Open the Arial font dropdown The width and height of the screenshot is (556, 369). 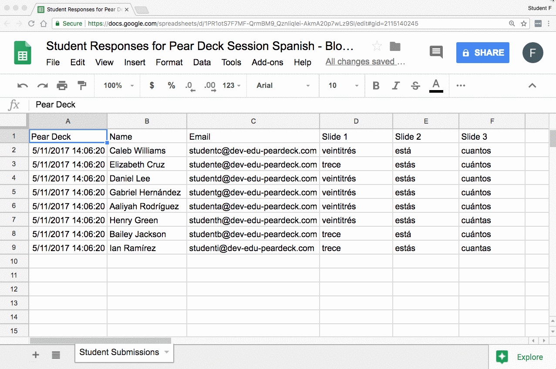tap(283, 86)
